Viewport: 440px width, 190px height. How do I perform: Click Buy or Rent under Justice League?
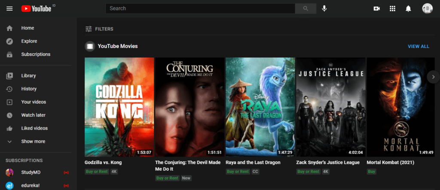pyautogui.click(x=309, y=172)
